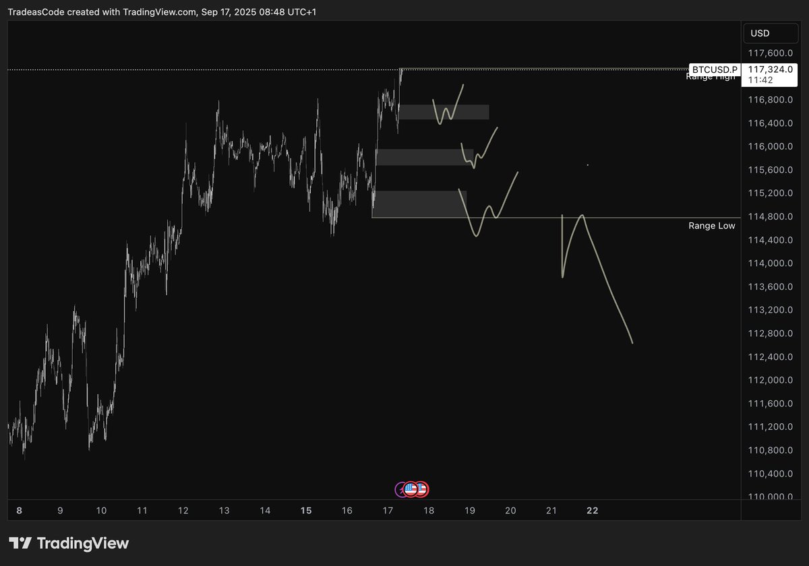Click date label 17 on time axis
Screen dimensions: 809x566
tap(388, 511)
